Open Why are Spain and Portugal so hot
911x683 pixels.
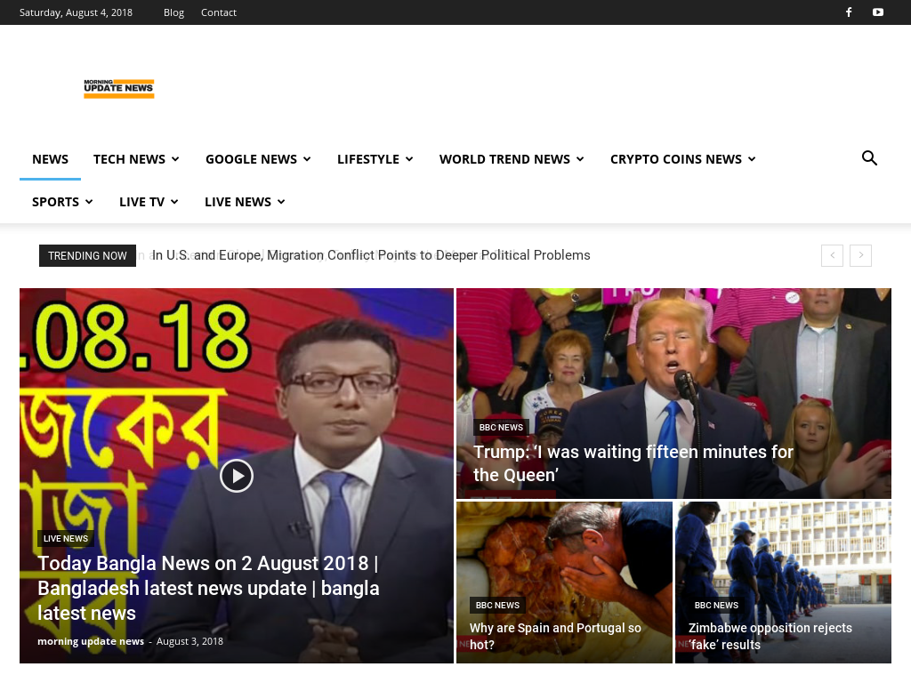pos(555,636)
